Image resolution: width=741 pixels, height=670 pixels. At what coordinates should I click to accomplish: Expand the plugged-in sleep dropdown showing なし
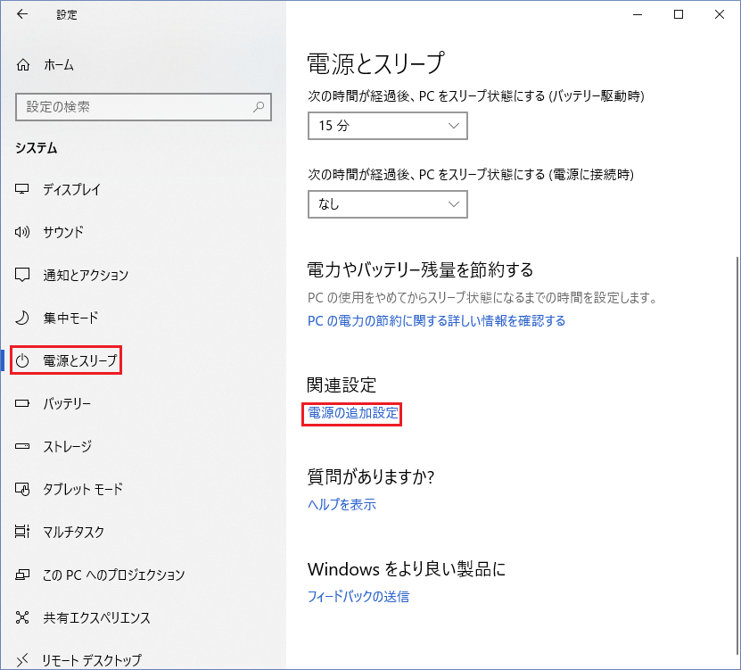[x=387, y=204]
